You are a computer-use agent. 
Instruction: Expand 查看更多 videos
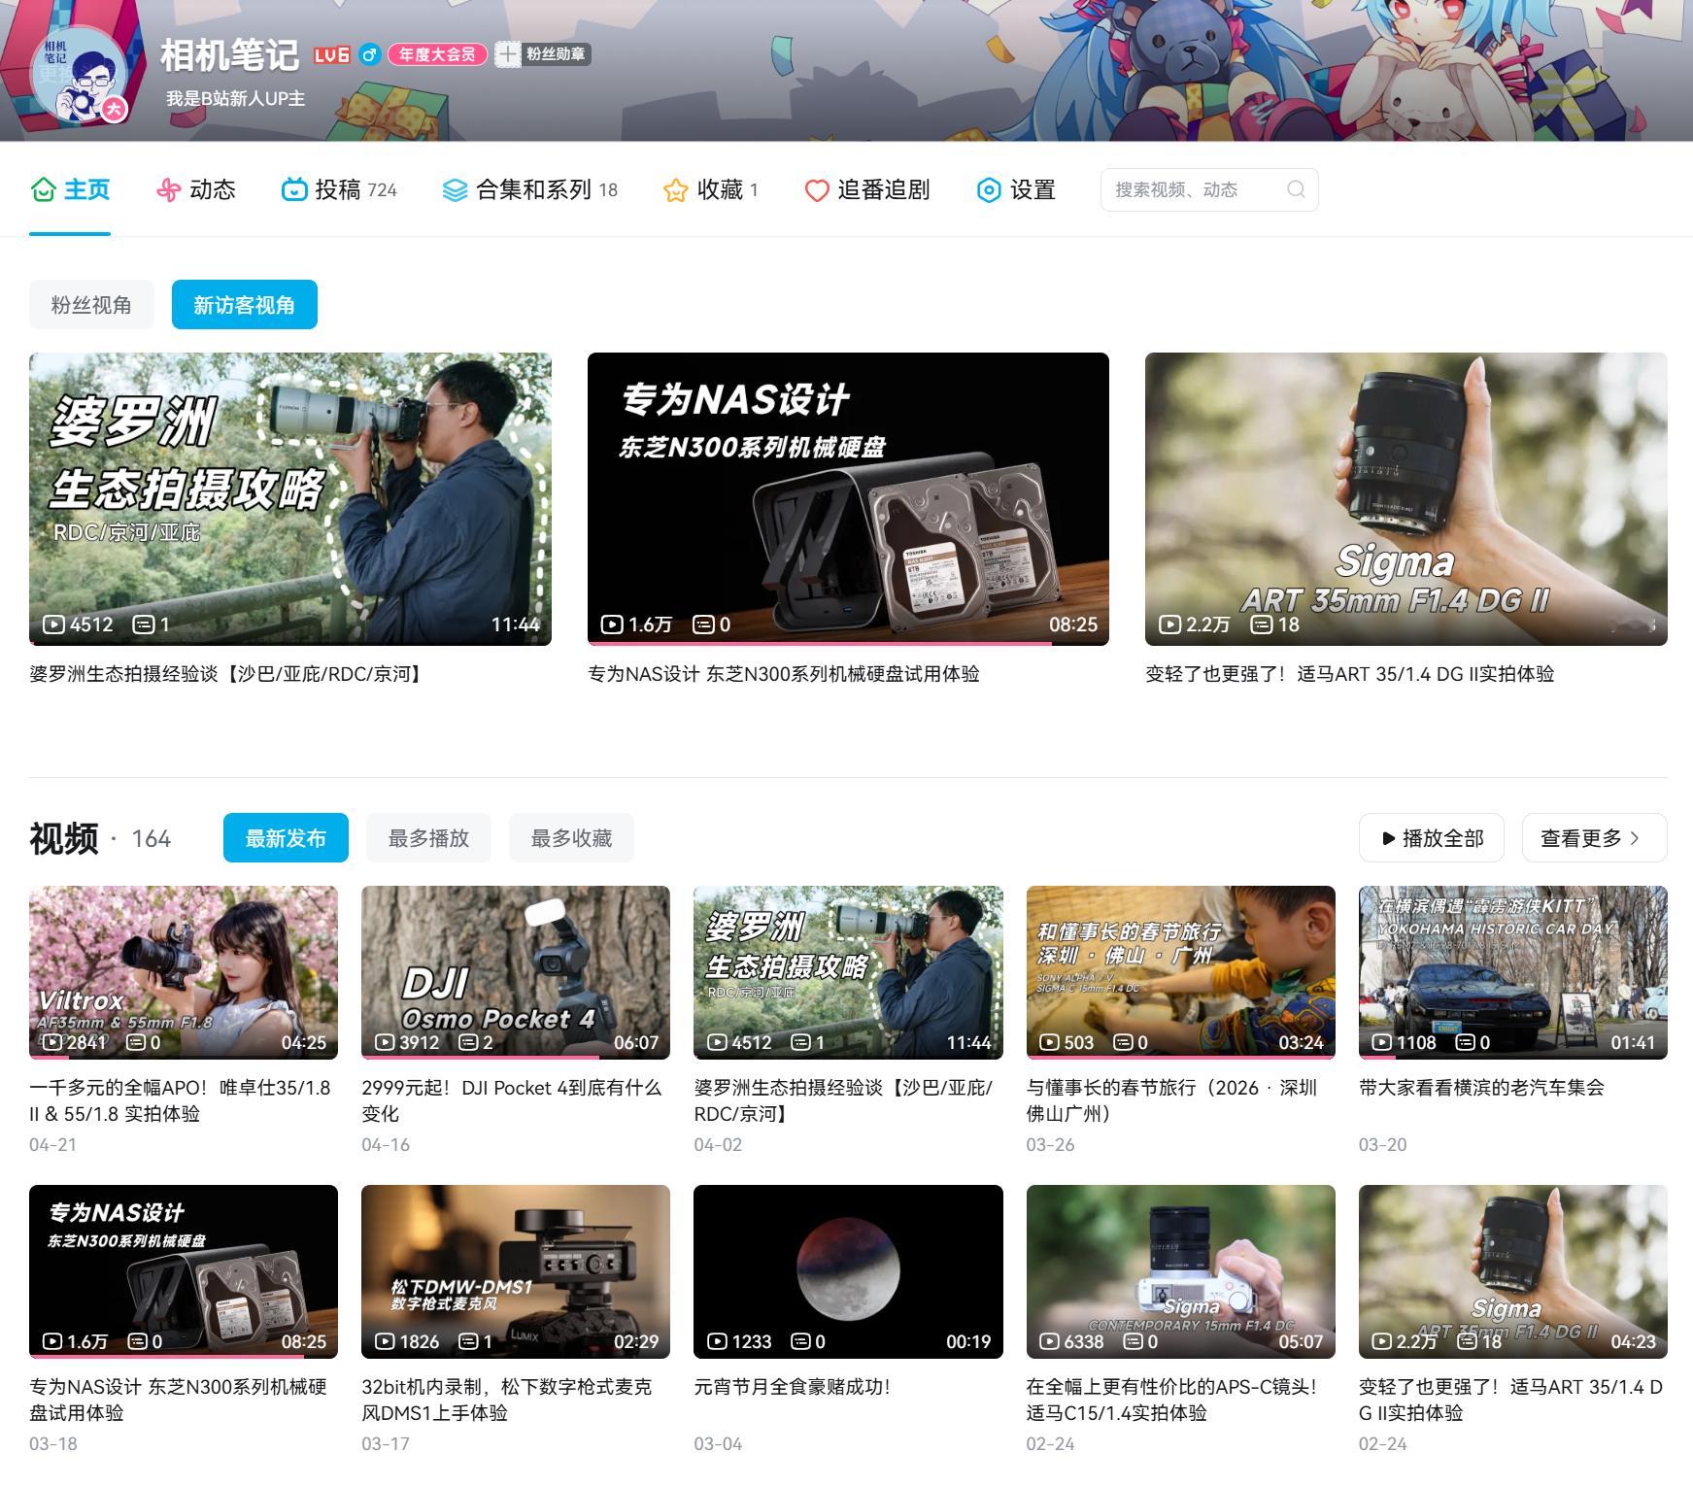click(1595, 838)
